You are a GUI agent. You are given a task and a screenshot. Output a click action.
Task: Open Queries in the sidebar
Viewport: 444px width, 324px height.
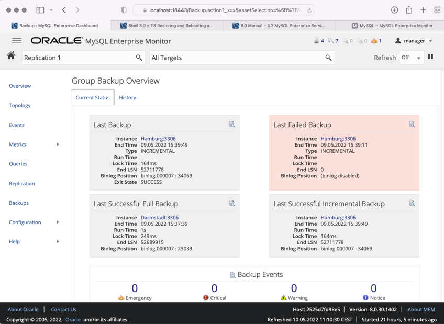pyautogui.click(x=18, y=164)
